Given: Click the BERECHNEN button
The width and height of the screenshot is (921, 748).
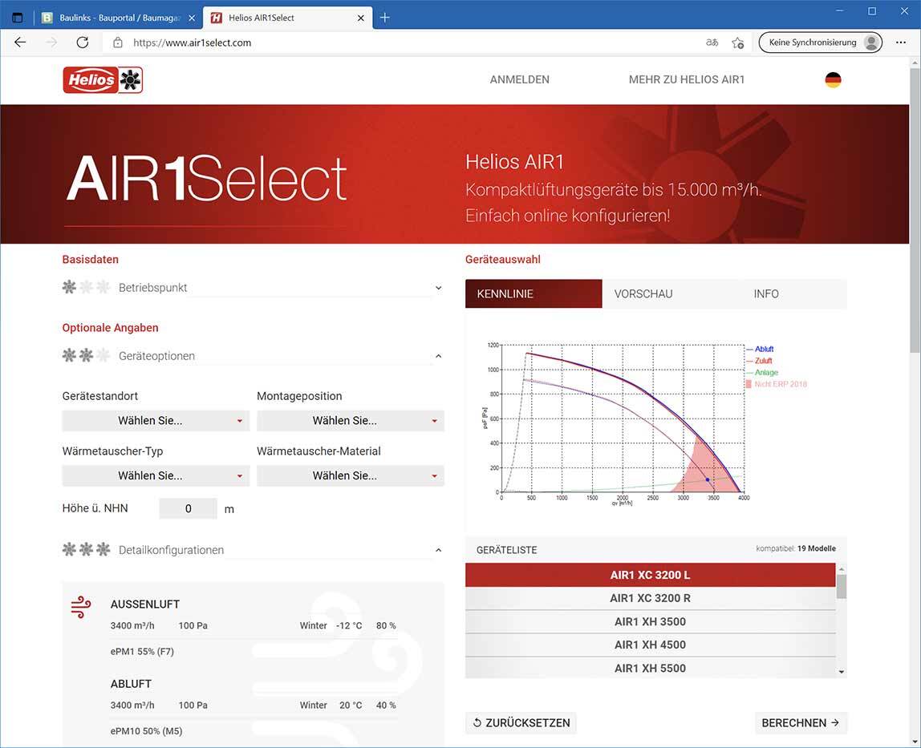Looking at the screenshot, I should [801, 723].
